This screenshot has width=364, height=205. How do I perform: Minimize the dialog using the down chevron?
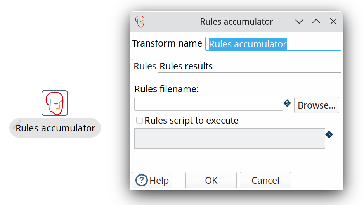pyautogui.click(x=299, y=22)
